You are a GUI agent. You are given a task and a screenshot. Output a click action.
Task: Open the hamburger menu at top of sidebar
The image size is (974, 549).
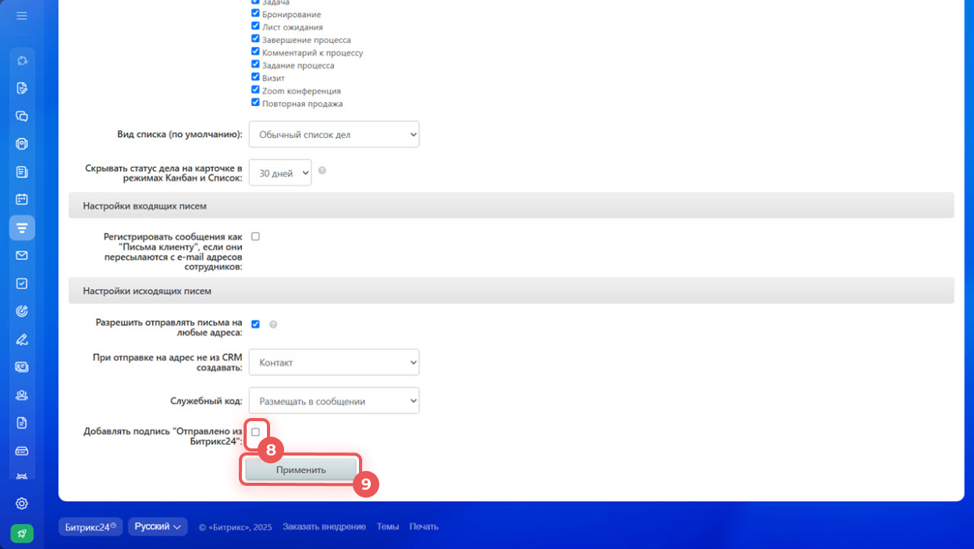22,16
